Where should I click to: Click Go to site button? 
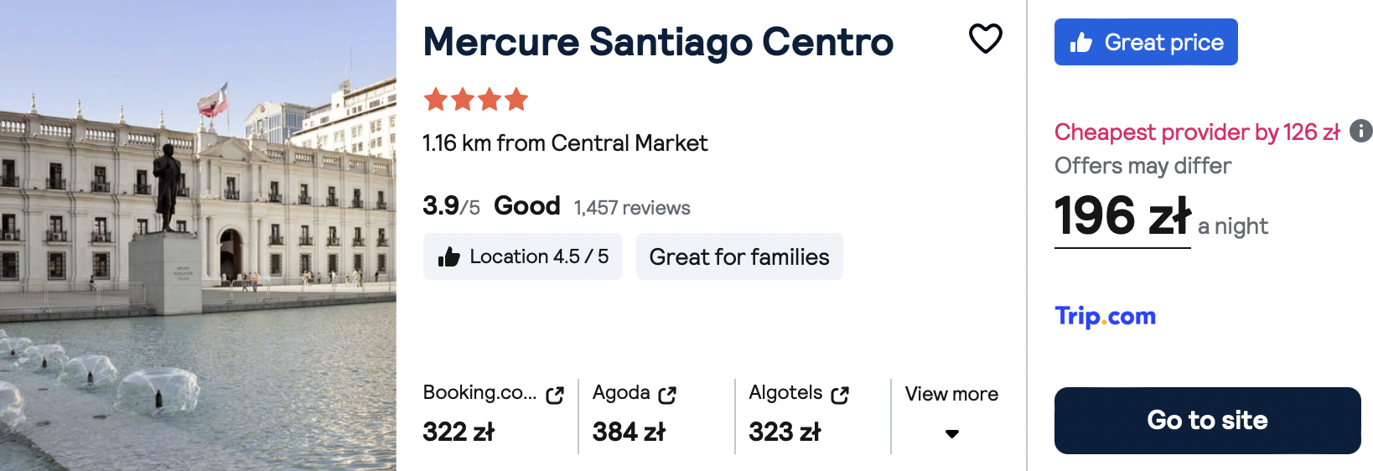pyautogui.click(x=1207, y=421)
